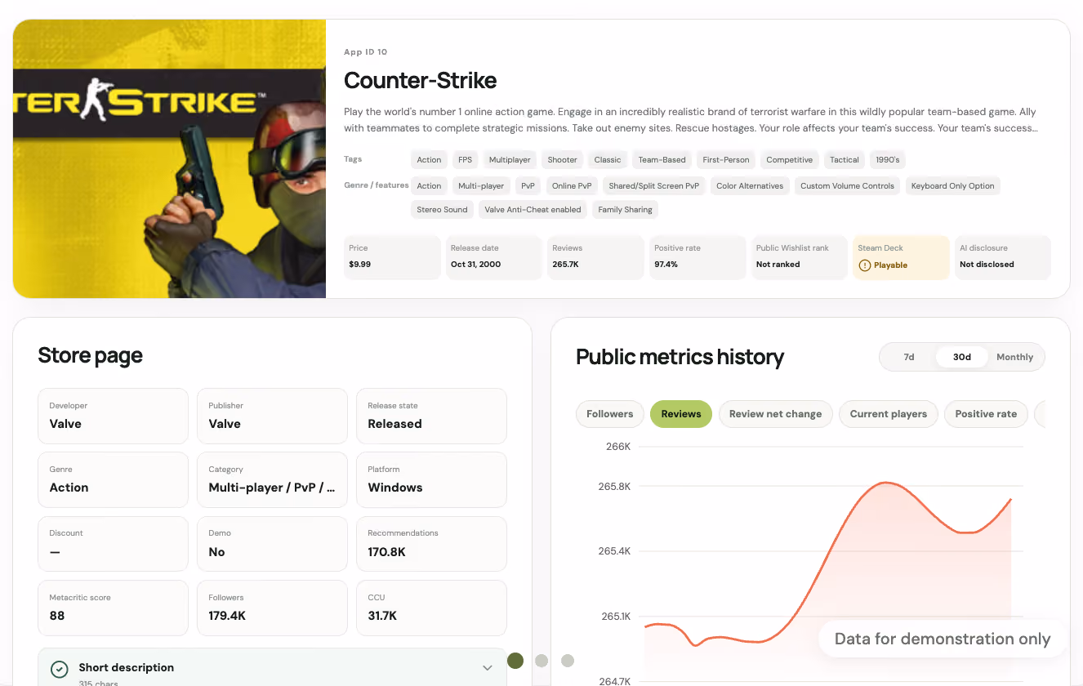This screenshot has height=686, width=1083.
Task: Click the AI disclosure Not disclosed card
Action: [1003, 257]
